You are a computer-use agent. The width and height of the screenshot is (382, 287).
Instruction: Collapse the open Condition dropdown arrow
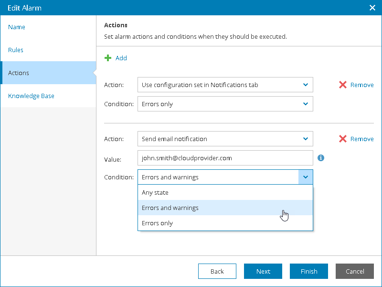click(x=306, y=177)
